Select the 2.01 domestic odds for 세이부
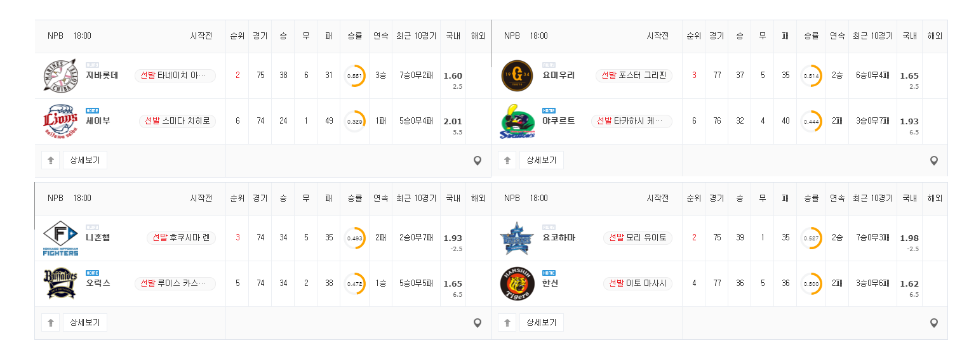This screenshot has width=962, height=357. click(x=453, y=122)
